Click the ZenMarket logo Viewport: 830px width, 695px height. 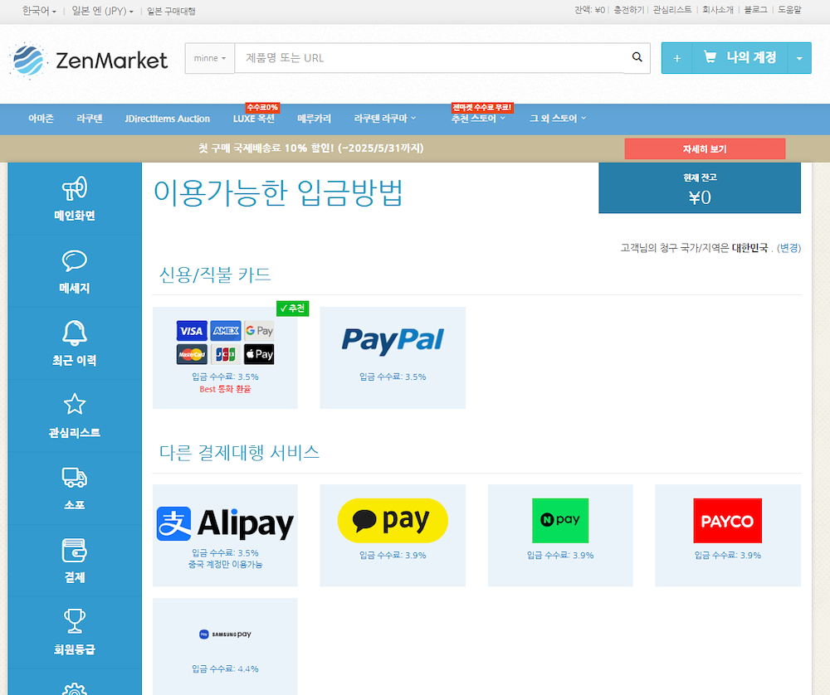pyautogui.click(x=89, y=60)
